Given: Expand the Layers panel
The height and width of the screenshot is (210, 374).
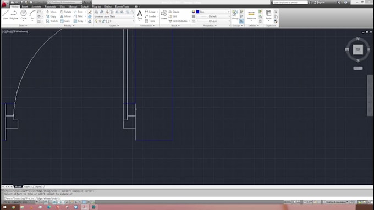Looking at the screenshot, I should coord(114,26).
